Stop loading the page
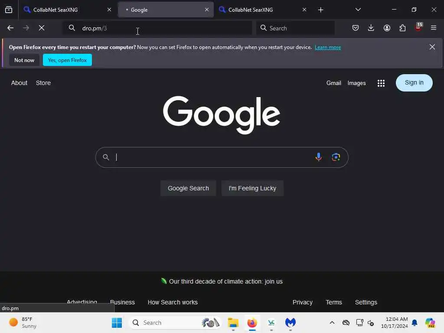The width and height of the screenshot is (444, 333). [42, 28]
